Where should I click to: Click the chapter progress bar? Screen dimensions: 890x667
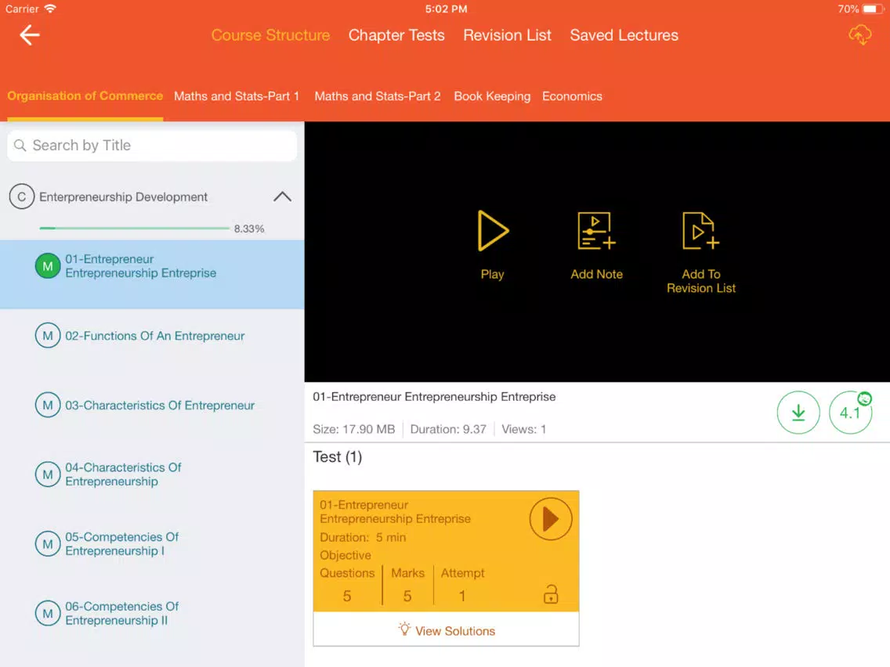coord(135,228)
